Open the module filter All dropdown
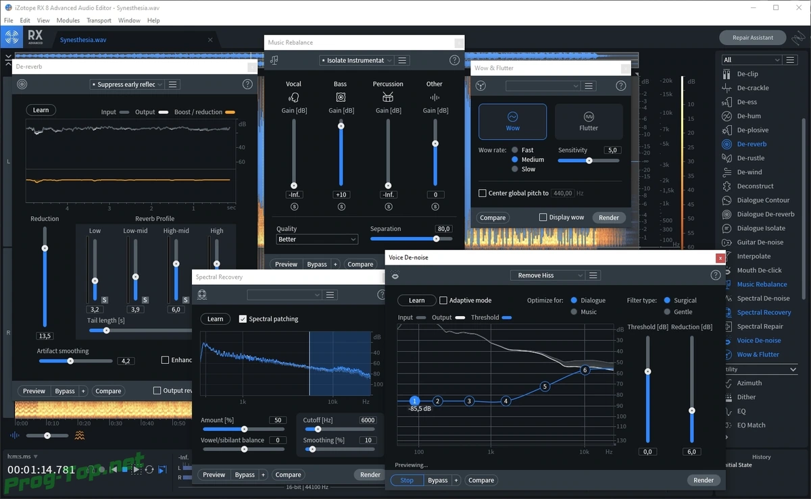This screenshot has width=811, height=499. (752, 59)
